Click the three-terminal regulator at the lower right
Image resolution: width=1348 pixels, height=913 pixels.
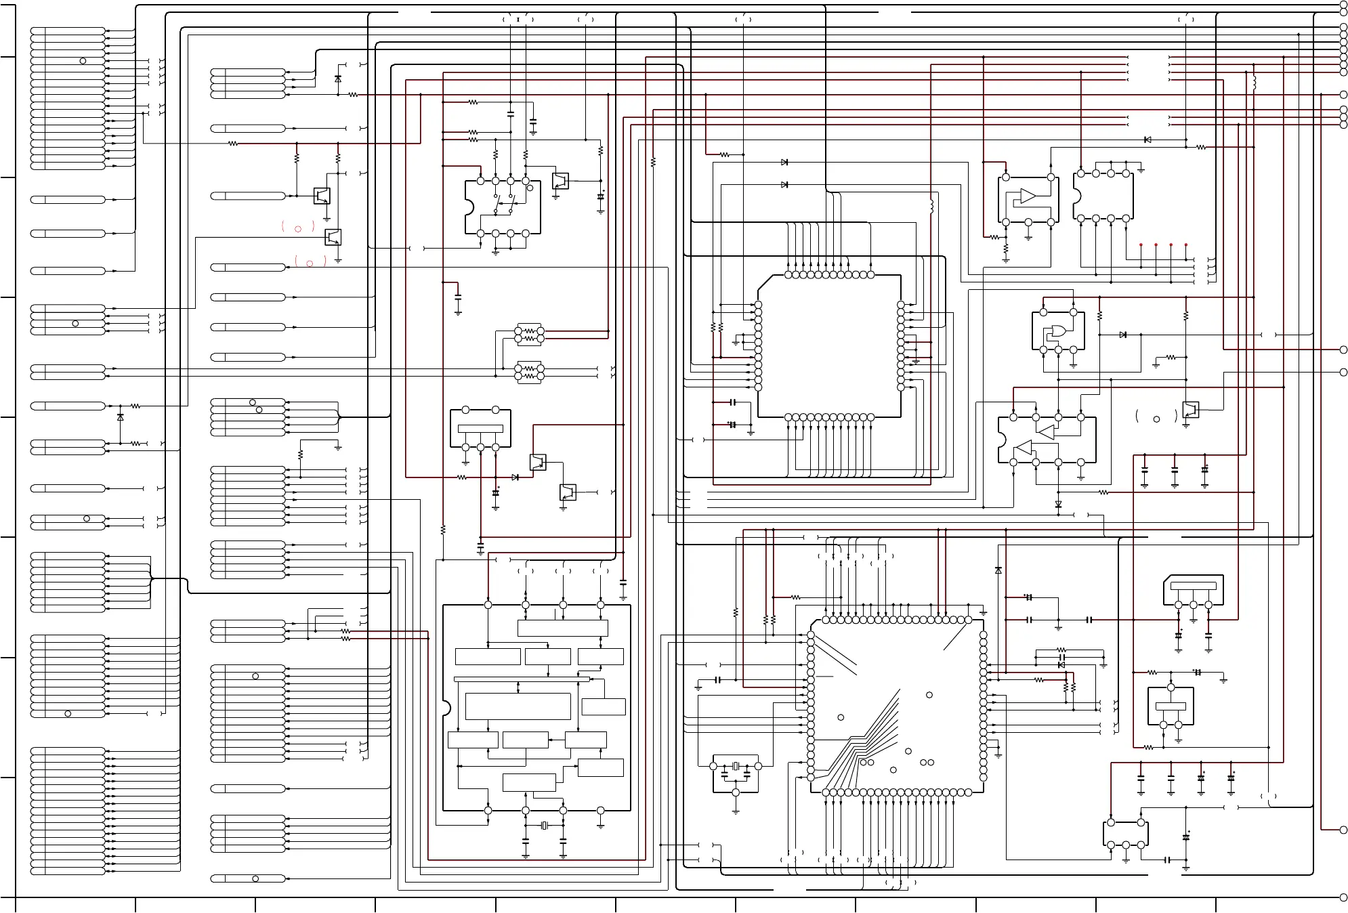pyautogui.click(x=1193, y=590)
